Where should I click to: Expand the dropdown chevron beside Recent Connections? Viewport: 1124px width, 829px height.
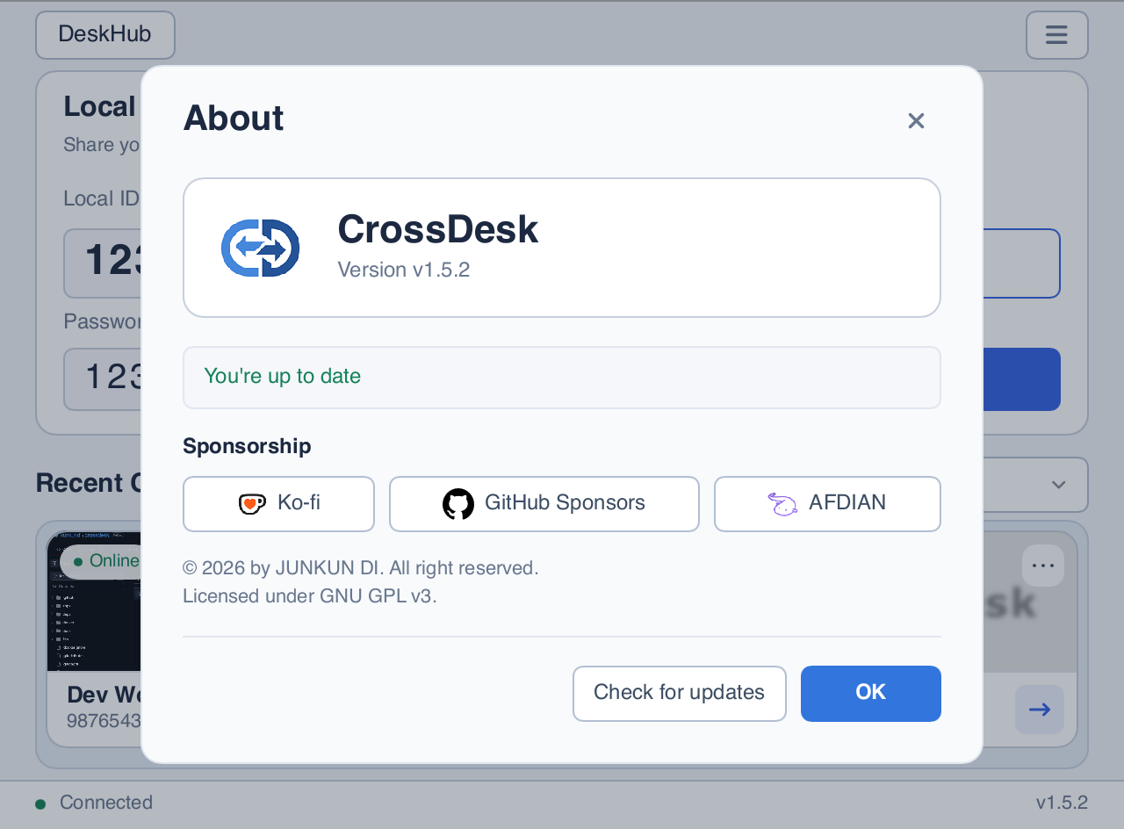1059,485
